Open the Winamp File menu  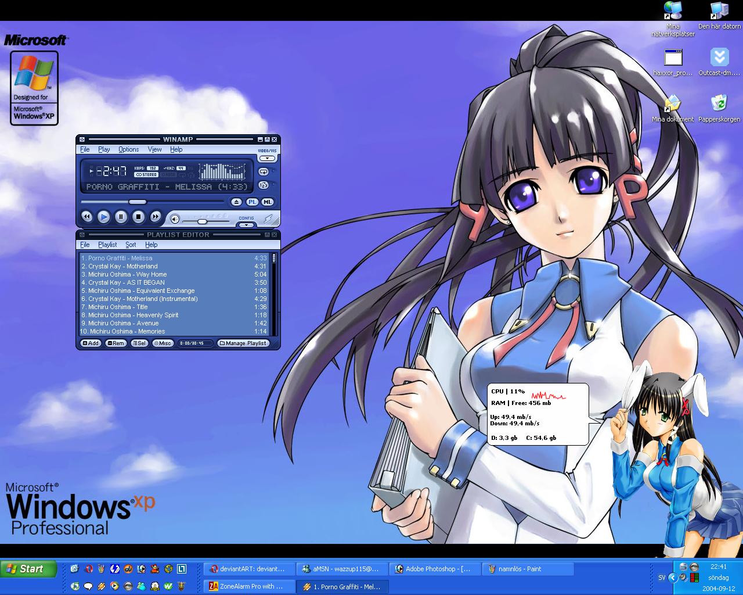pos(85,149)
